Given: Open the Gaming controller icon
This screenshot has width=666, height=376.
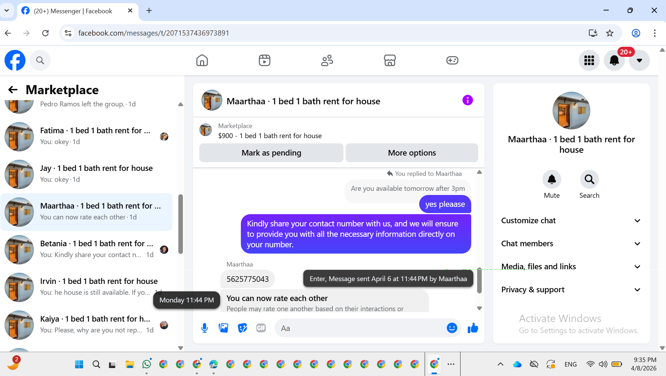Looking at the screenshot, I should click(452, 60).
